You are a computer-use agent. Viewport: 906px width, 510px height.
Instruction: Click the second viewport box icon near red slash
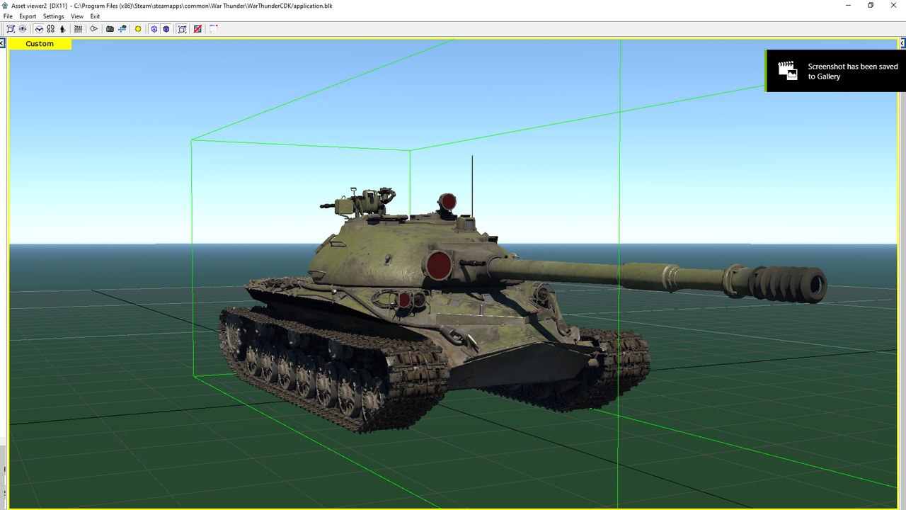[182, 29]
